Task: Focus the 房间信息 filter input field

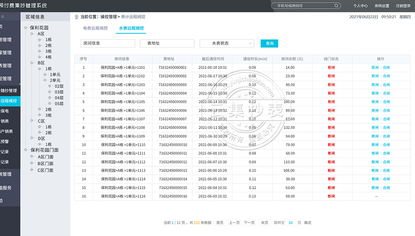Action: (x=108, y=43)
